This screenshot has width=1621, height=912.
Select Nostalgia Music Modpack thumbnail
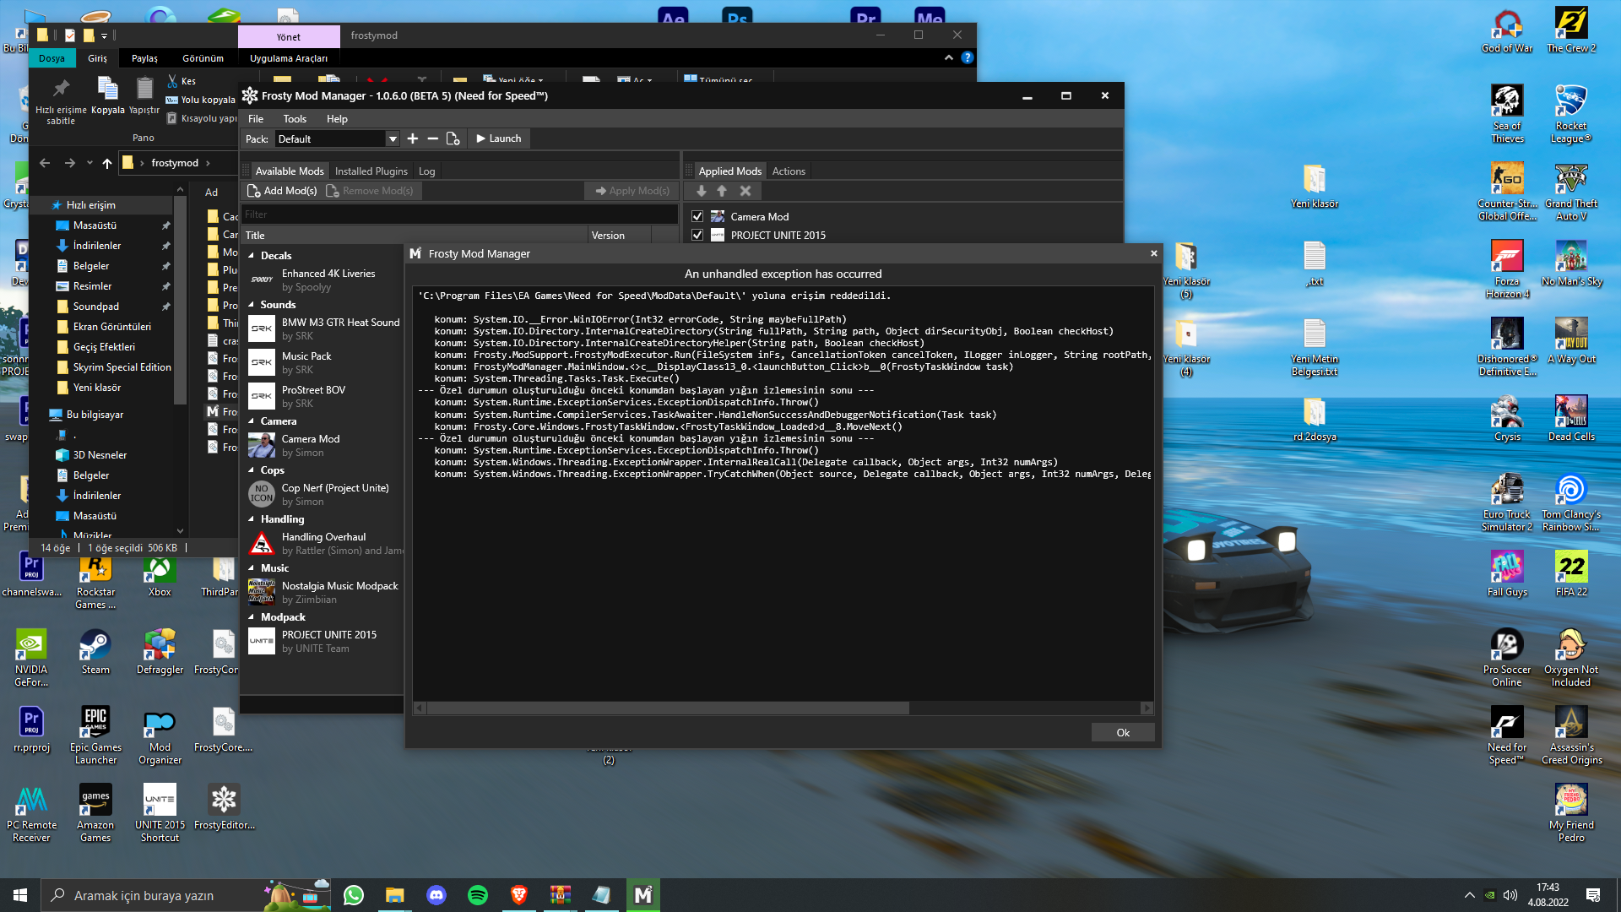pos(262,592)
